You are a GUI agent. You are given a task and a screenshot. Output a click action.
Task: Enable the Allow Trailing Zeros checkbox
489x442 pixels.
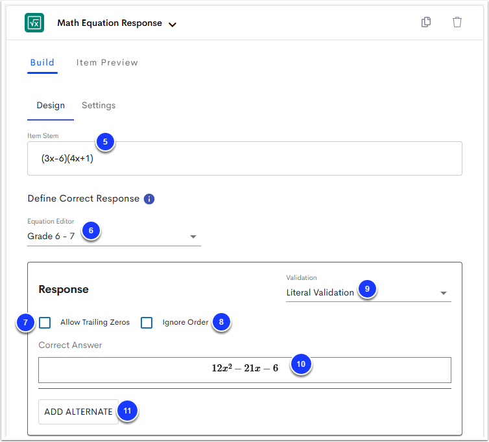(45, 323)
